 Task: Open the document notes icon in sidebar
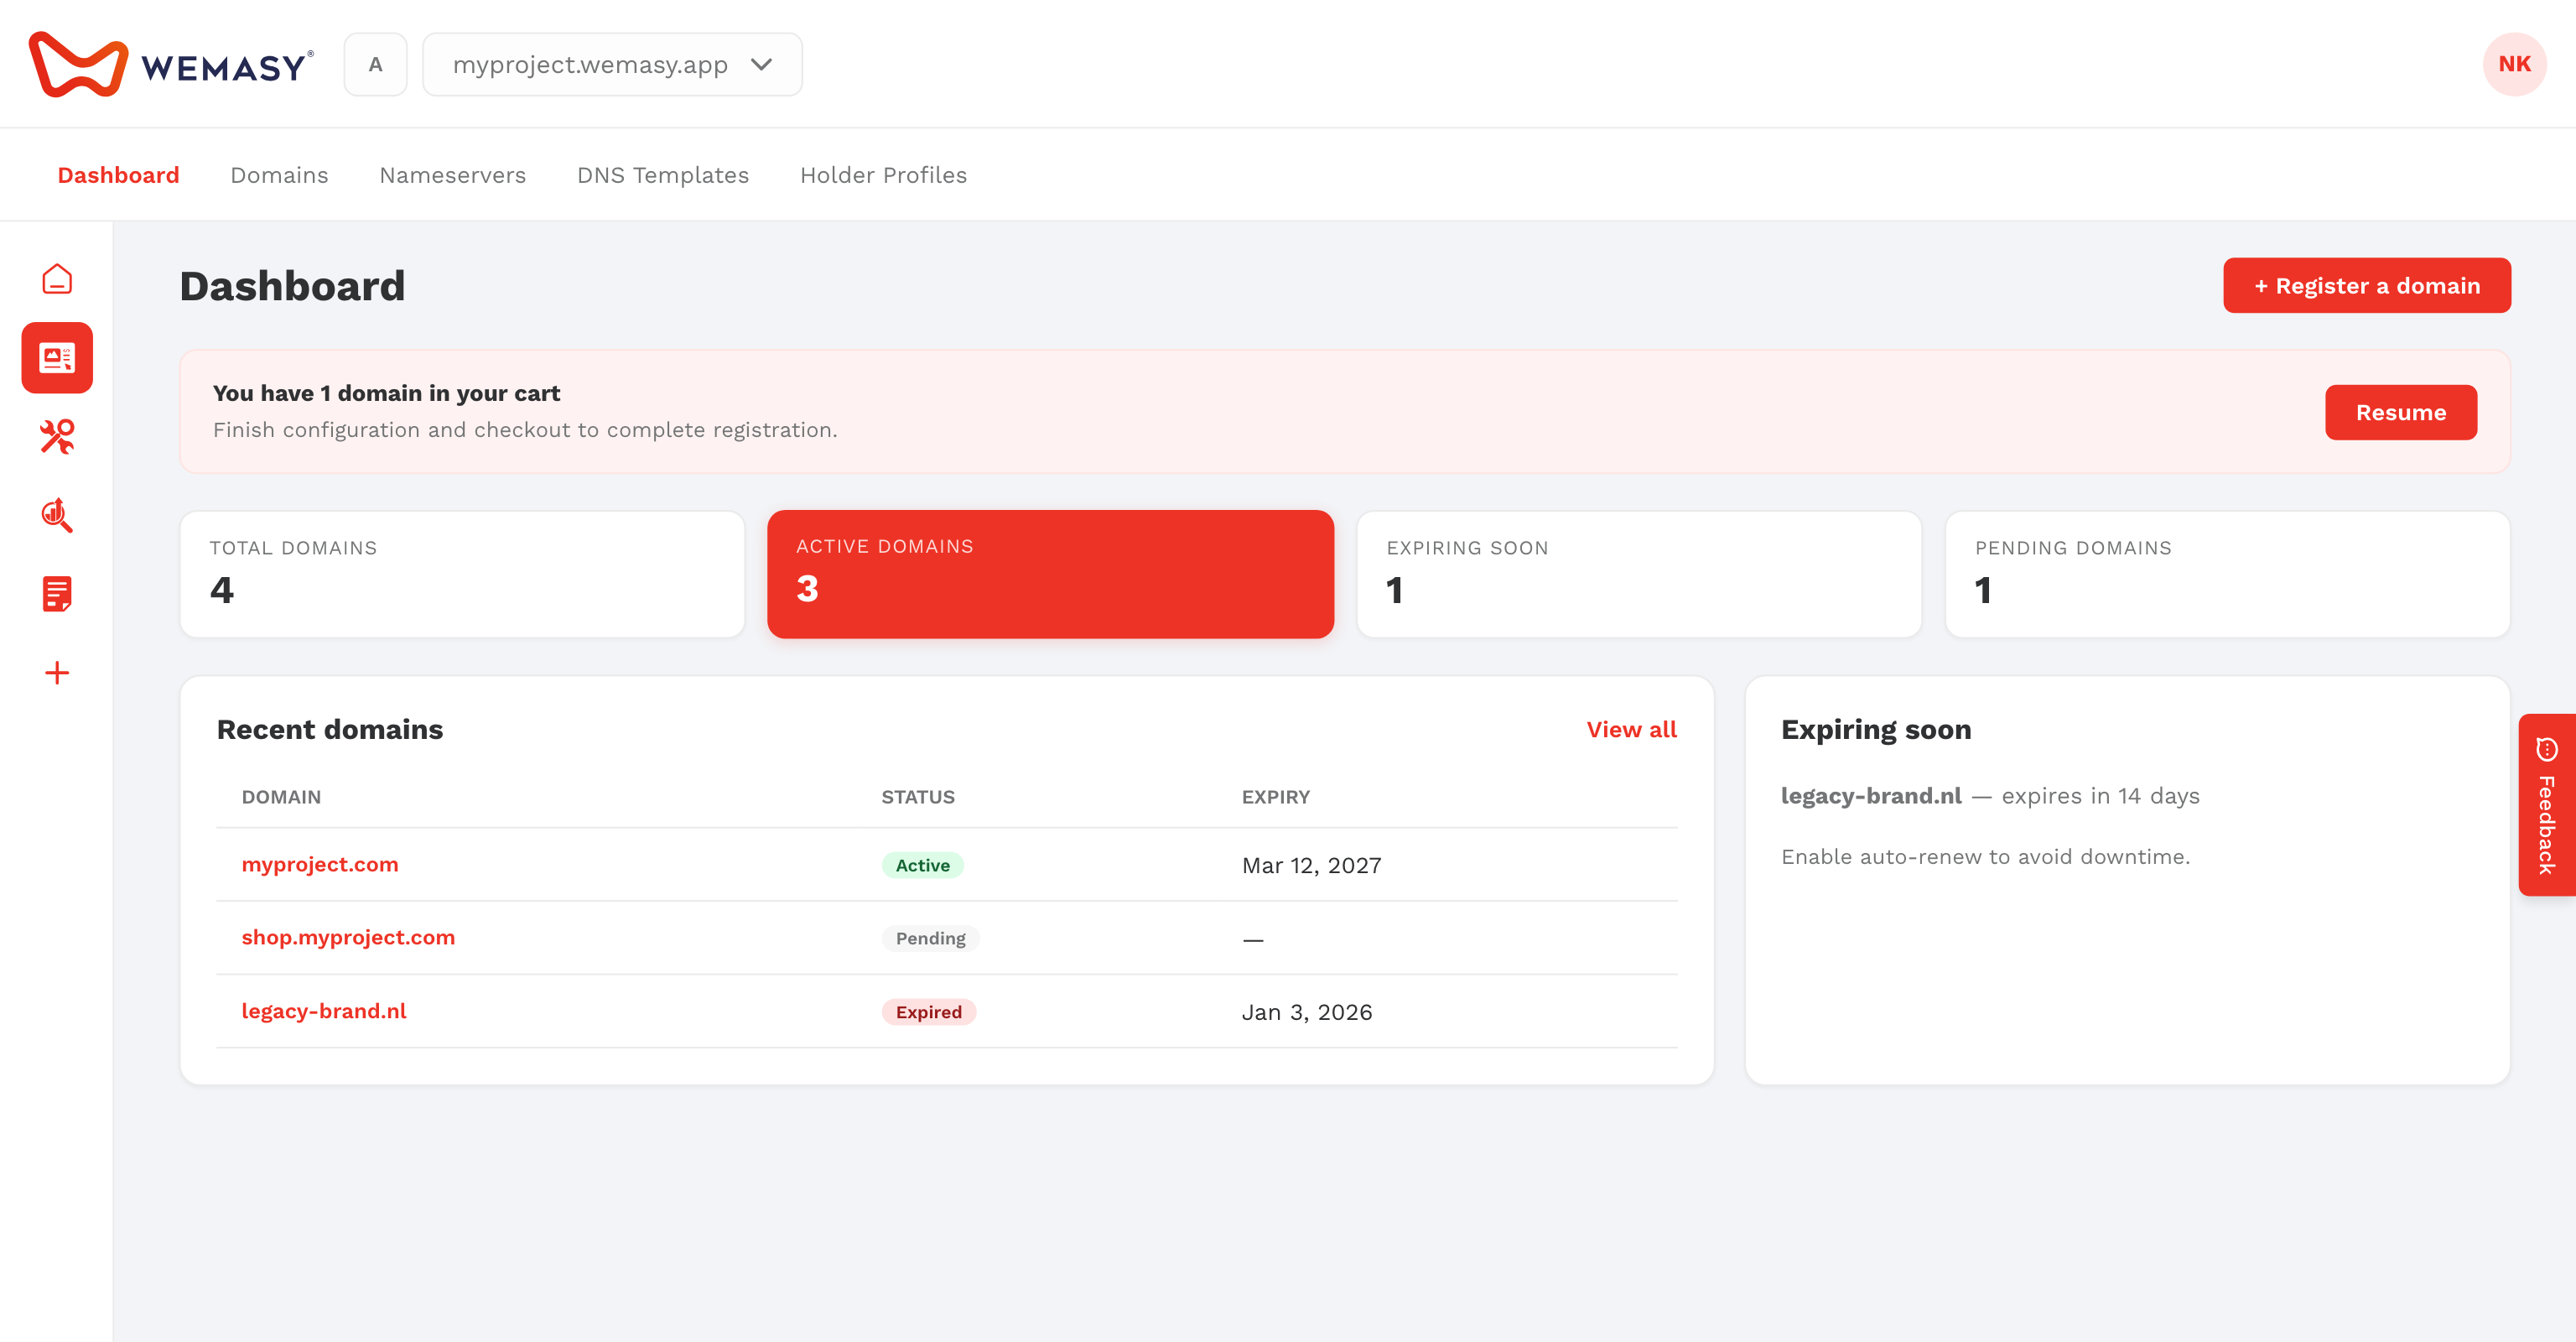pos(57,594)
